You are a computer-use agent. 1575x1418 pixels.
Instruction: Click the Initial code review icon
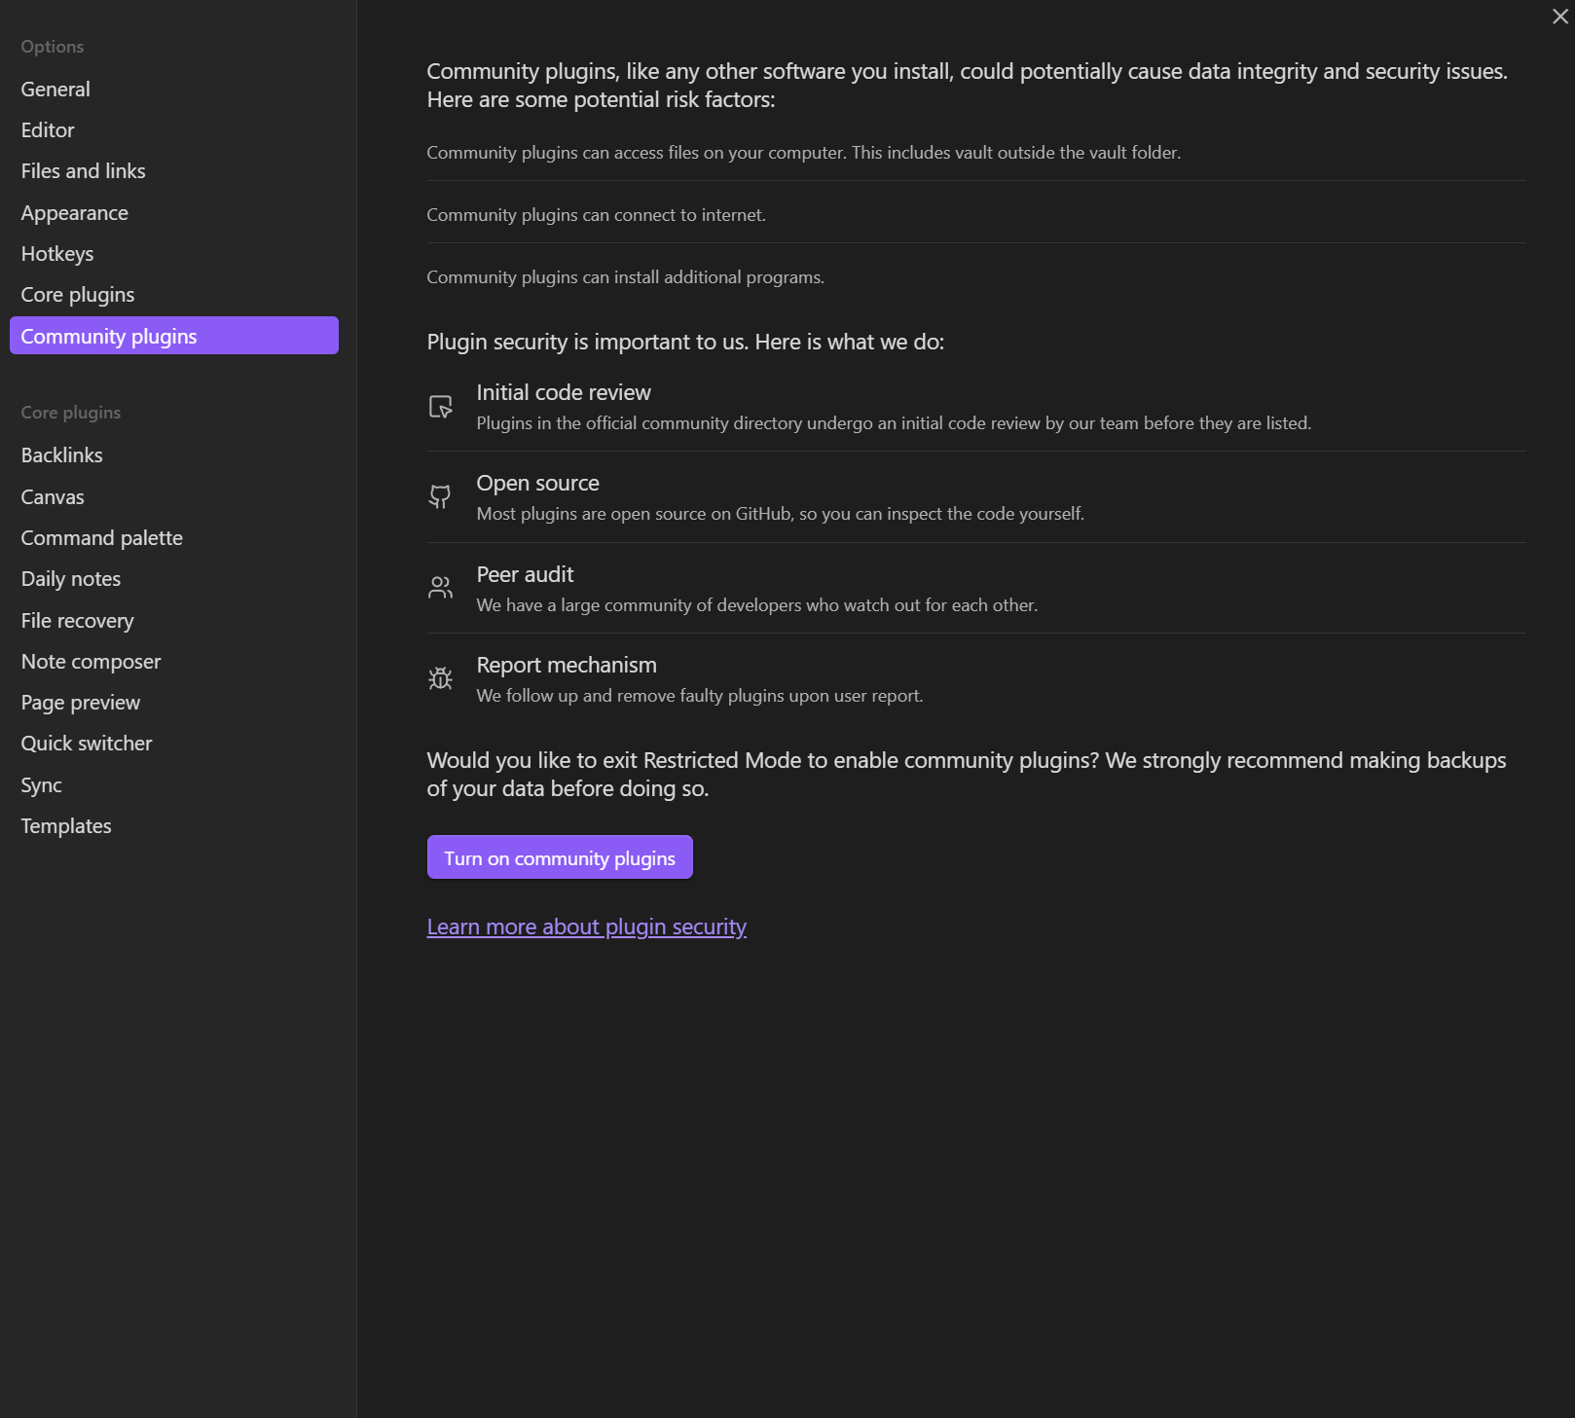tap(441, 407)
